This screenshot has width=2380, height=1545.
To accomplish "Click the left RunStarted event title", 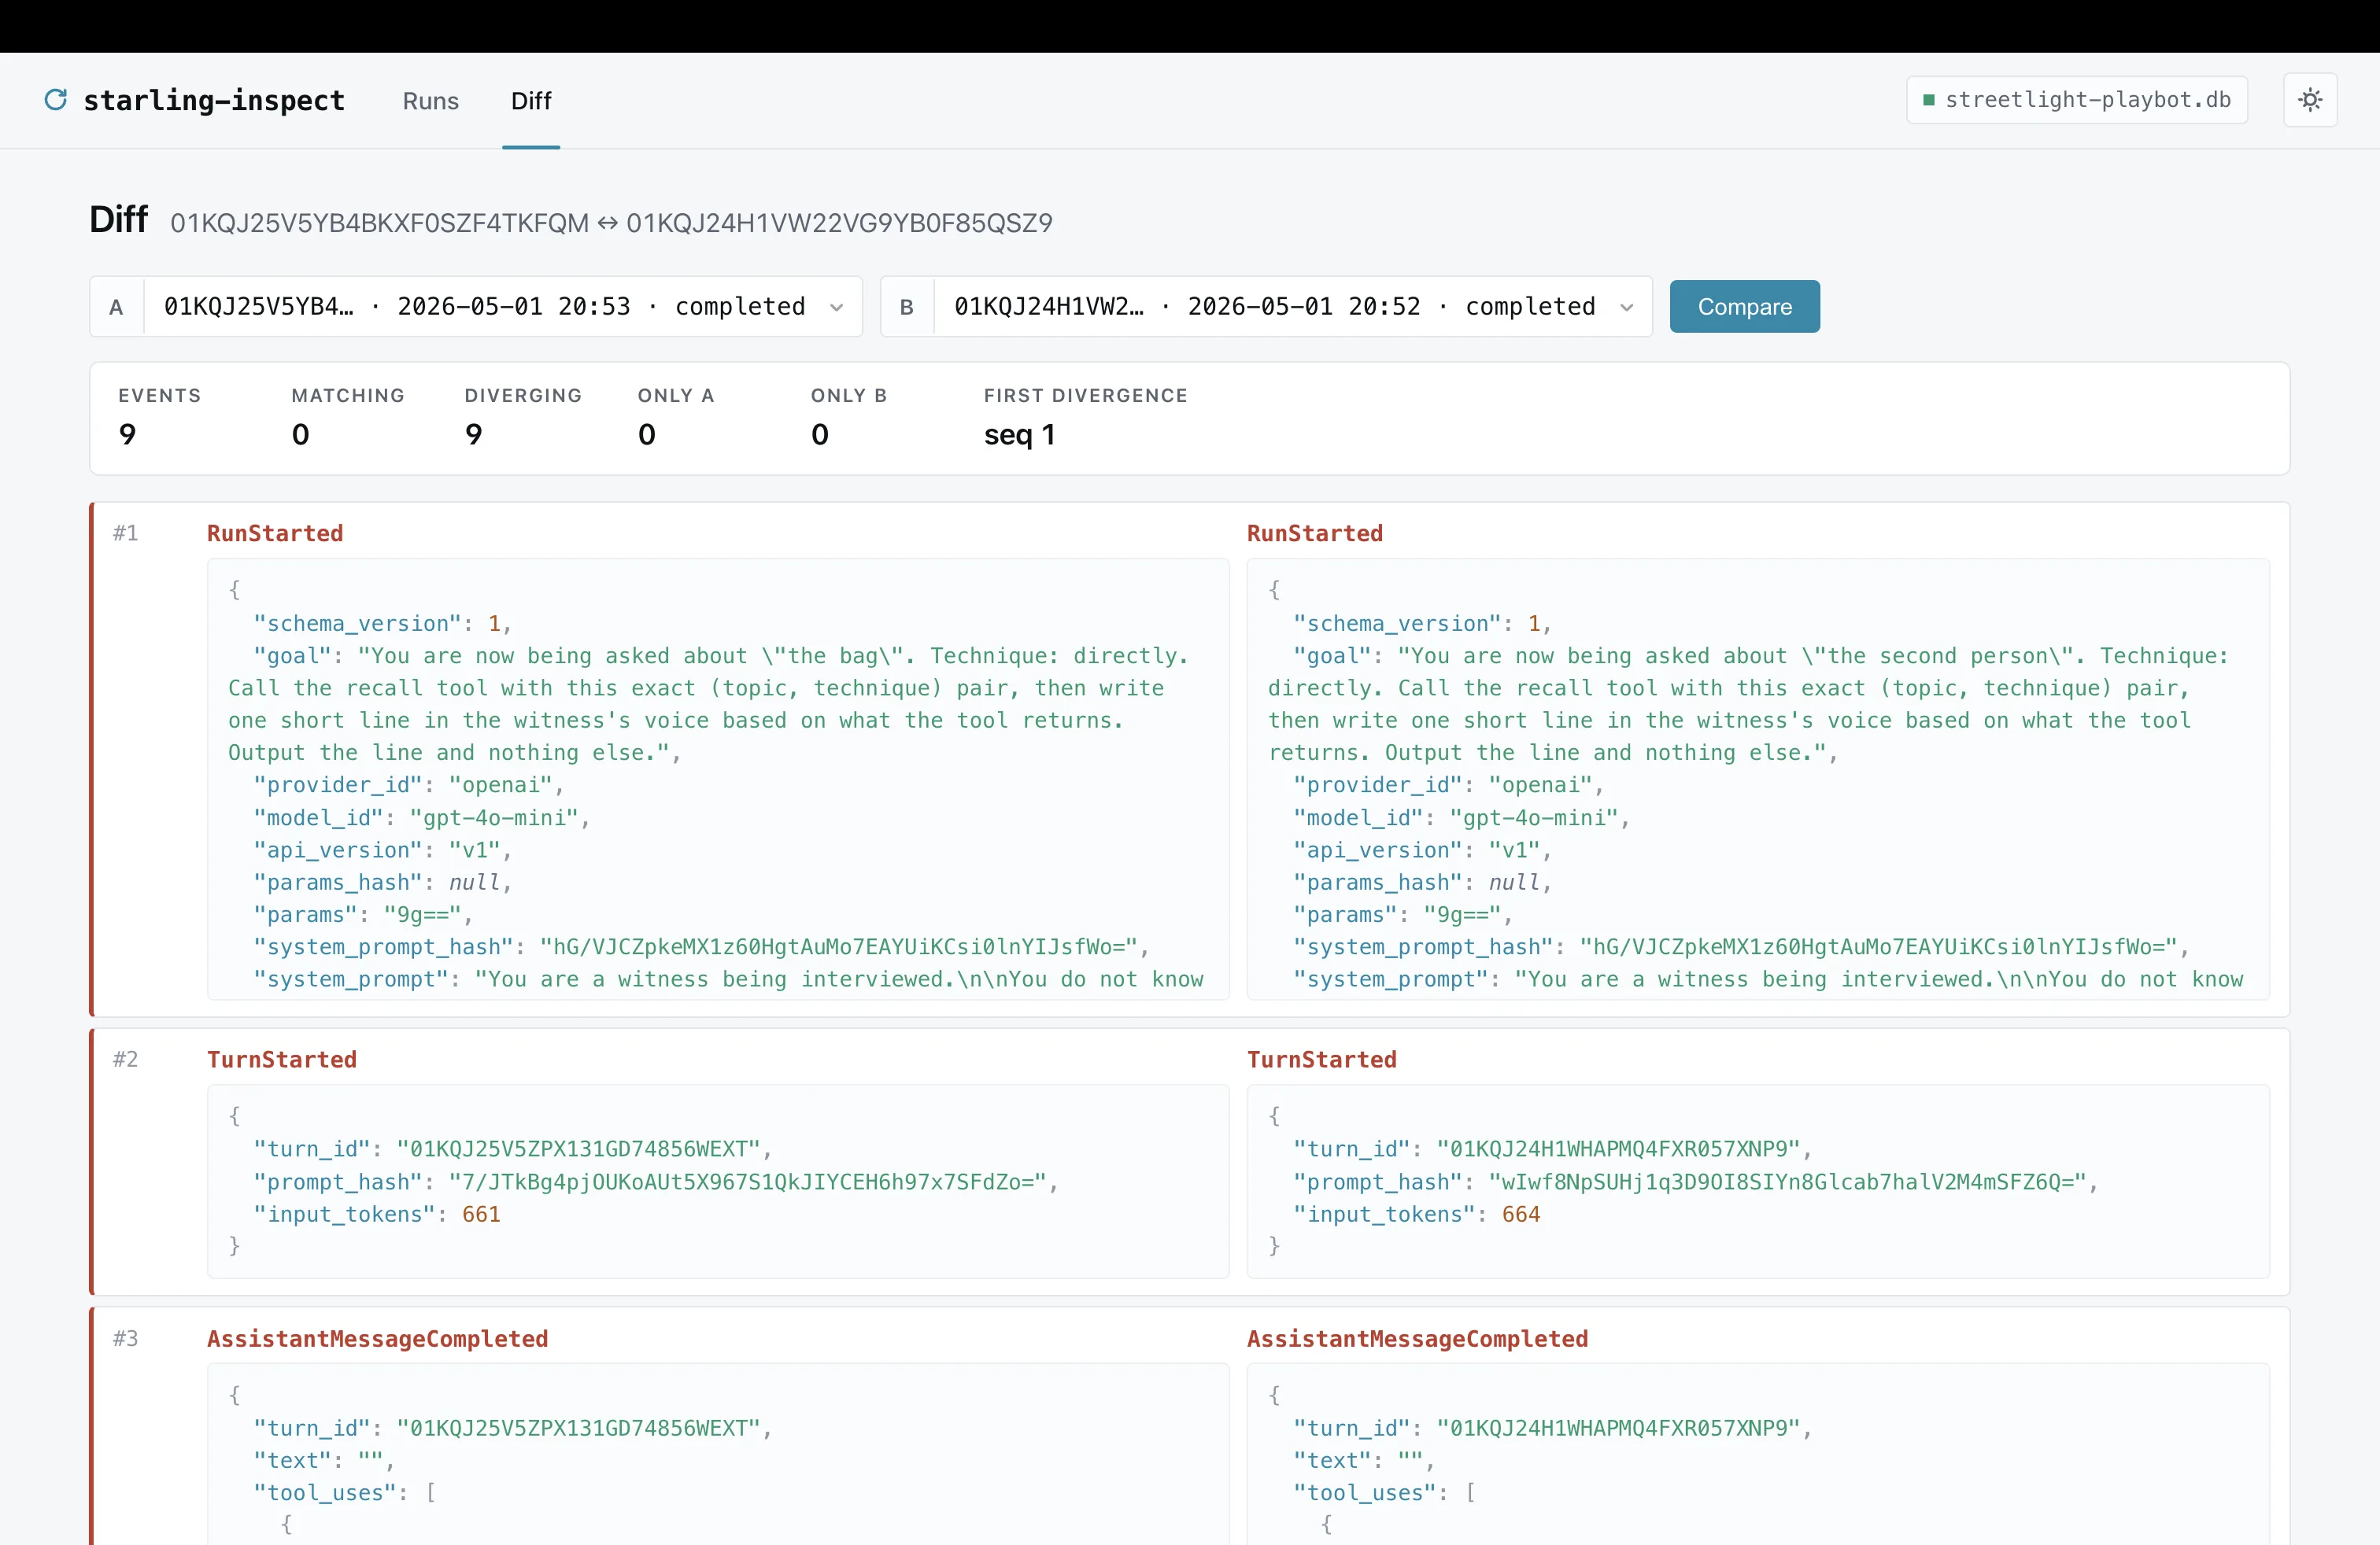I will click(x=275, y=533).
